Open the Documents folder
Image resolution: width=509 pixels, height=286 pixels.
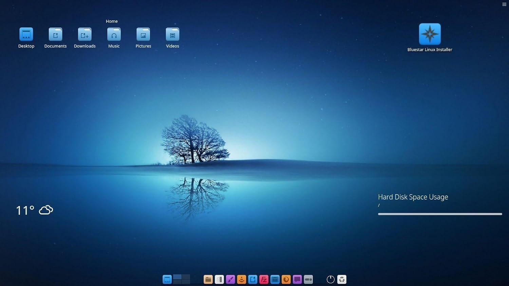[55, 35]
